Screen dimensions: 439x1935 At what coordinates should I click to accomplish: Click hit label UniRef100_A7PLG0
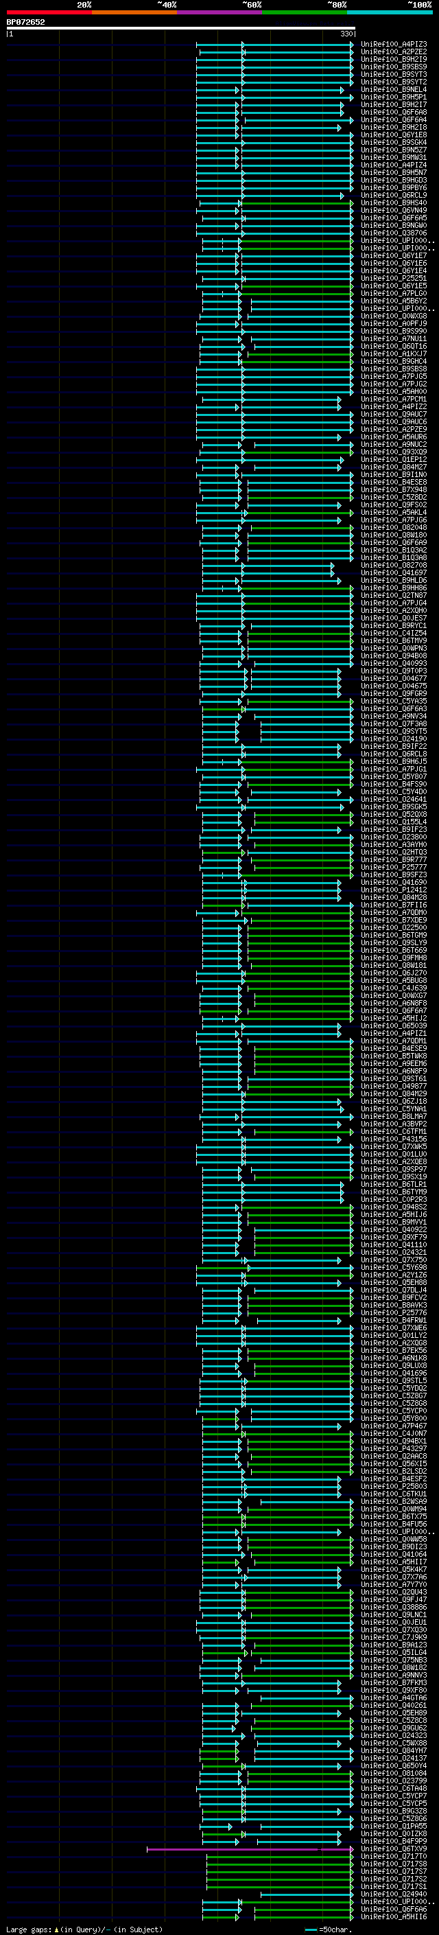pos(394,294)
